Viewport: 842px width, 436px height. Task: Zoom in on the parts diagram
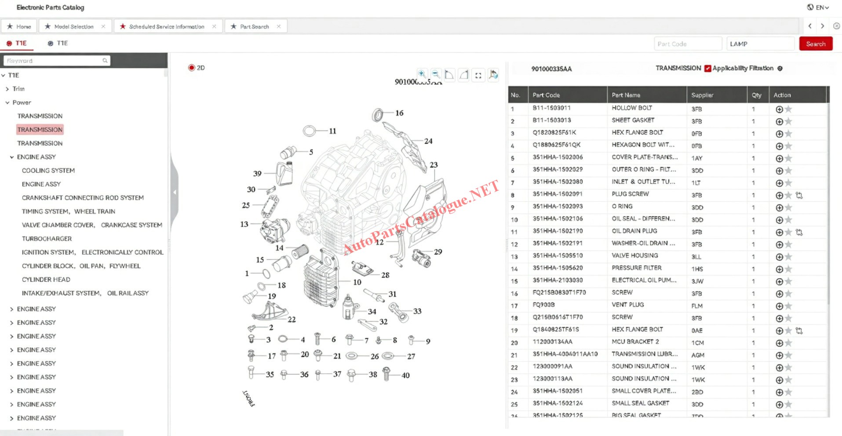click(x=422, y=74)
